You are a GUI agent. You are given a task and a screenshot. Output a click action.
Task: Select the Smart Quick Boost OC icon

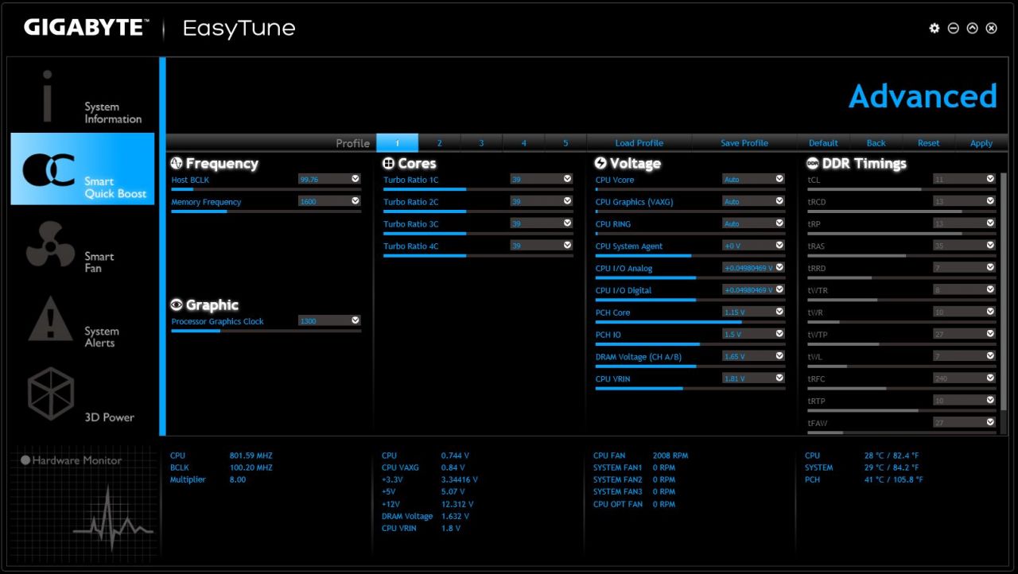[49, 169]
